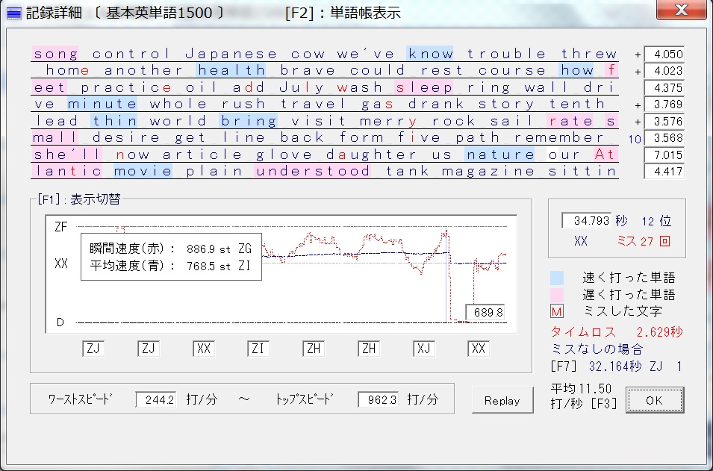Screen dimensions: 713x471
Task: Click the highlighted word "understood"
Action: (313, 171)
